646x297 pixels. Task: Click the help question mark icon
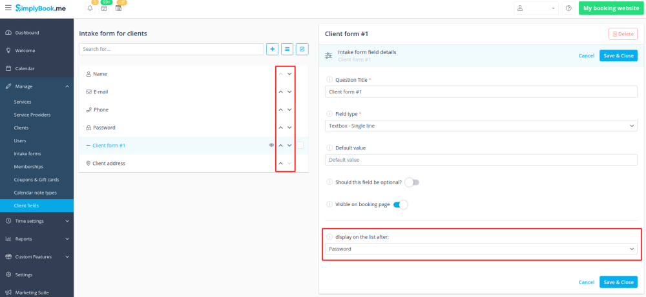pos(568,8)
